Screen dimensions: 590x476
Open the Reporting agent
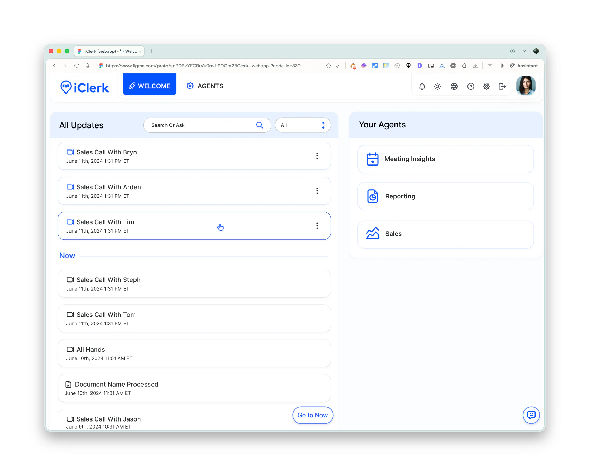point(446,196)
